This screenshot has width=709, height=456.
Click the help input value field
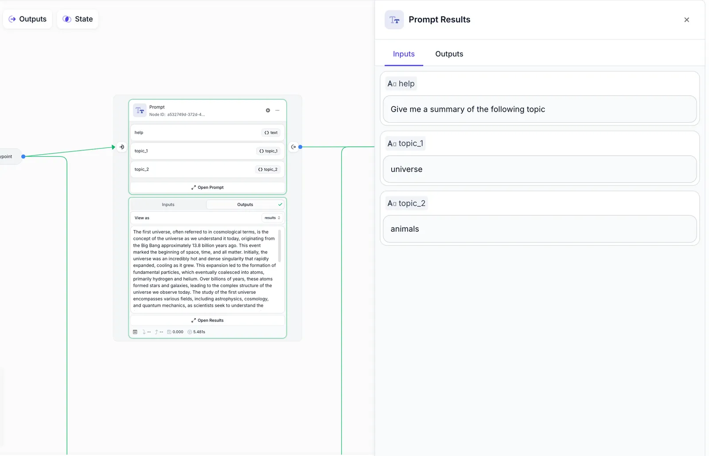click(x=540, y=109)
